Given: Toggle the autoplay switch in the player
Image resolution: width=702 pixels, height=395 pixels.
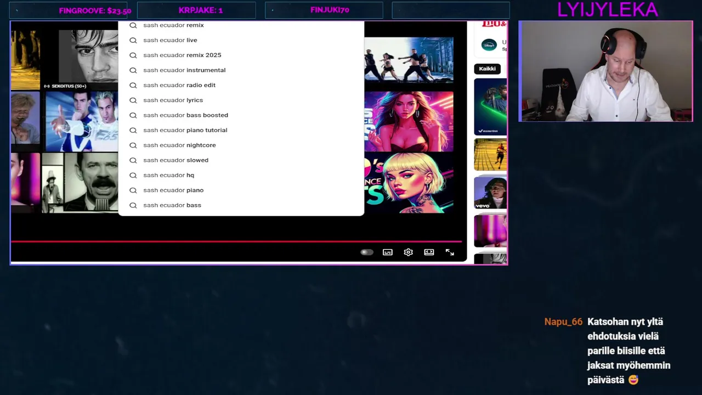Looking at the screenshot, I should (366, 252).
